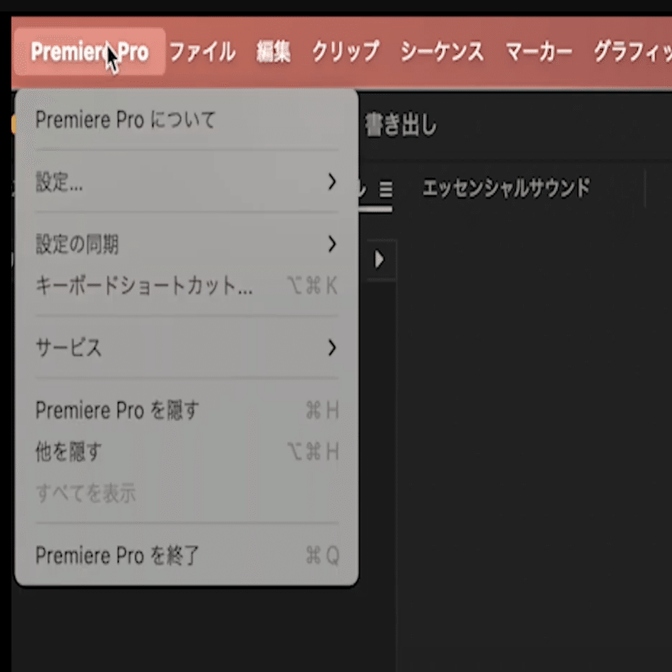This screenshot has height=672, width=672.
Task: Open the クリップ menu
Action: click(x=345, y=52)
